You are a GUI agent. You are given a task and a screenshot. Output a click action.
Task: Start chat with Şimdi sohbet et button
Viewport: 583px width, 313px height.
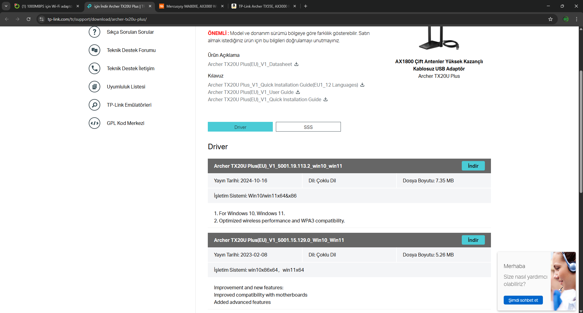523,300
